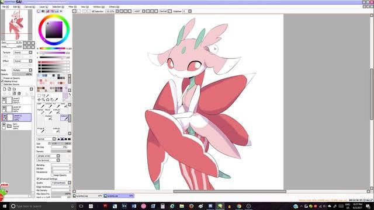Viewport: 374px width, 210px height.
Task: Select the Set1 layer folder
Action: (16, 126)
